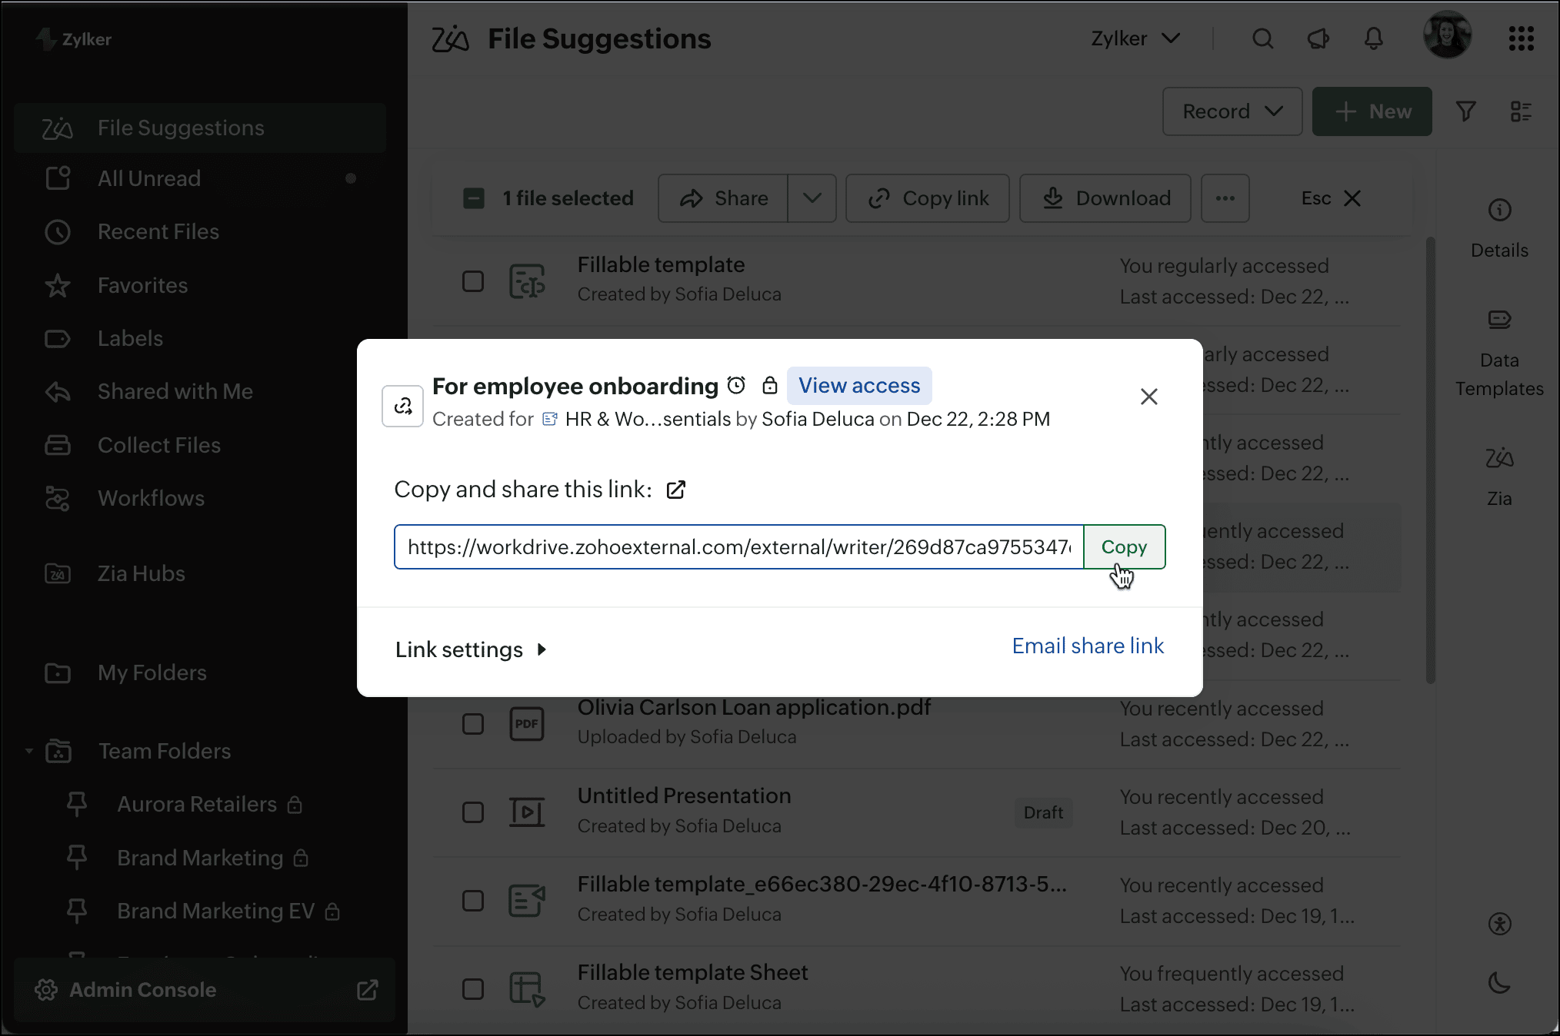Go to Shared with Me
The height and width of the screenshot is (1036, 1560).
coord(175,391)
